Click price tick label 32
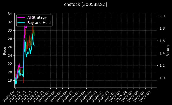The image size is (172, 105). point(10,22)
